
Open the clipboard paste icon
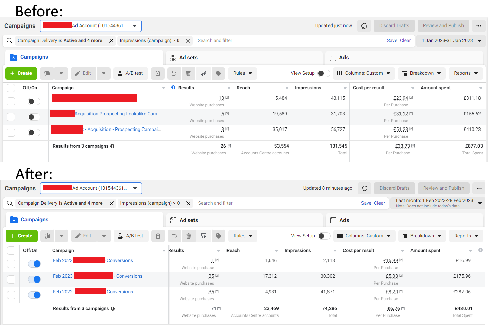pos(157,73)
